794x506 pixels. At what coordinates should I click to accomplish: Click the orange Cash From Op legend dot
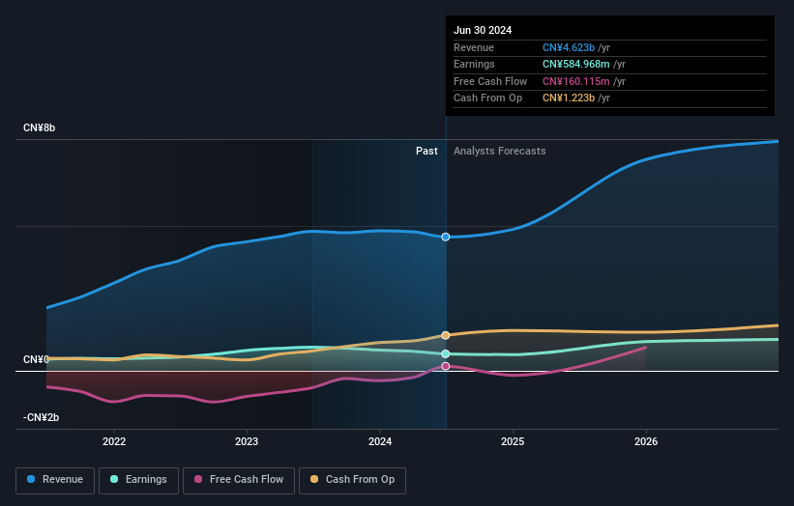click(x=314, y=479)
